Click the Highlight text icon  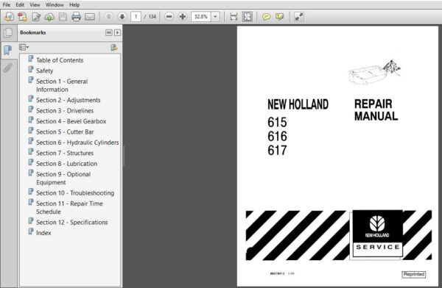point(280,17)
